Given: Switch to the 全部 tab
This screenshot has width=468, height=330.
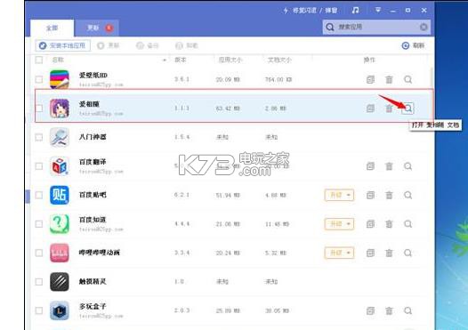Looking at the screenshot, I should click(52, 28).
